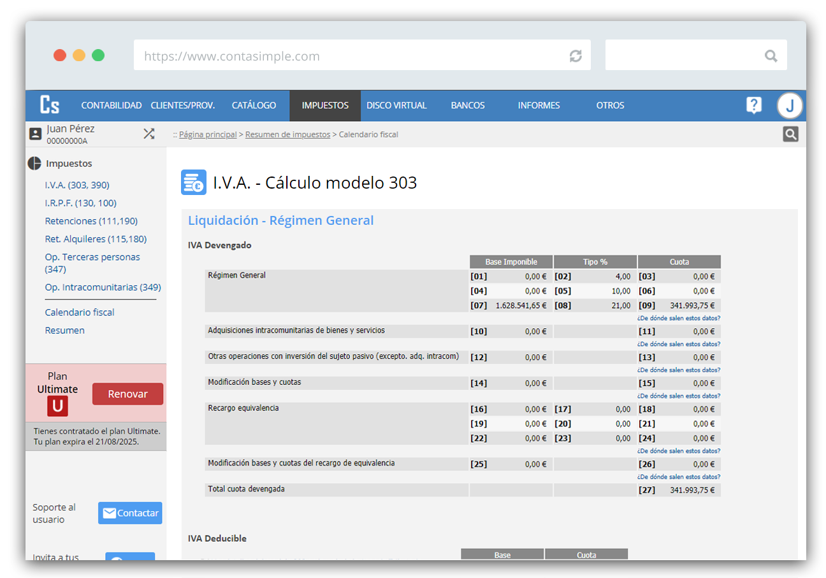Image resolution: width=826 pixels, height=578 pixels.
Task: Click the Impuestos pie chart icon
Action: pyautogui.click(x=34, y=164)
